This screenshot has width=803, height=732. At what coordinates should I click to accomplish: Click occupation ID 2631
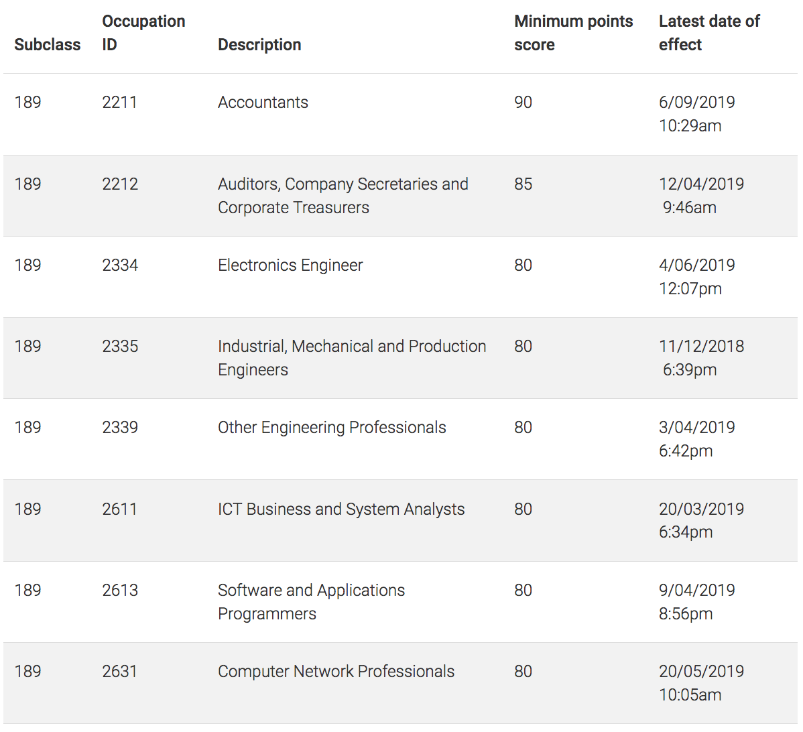tap(119, 672)
